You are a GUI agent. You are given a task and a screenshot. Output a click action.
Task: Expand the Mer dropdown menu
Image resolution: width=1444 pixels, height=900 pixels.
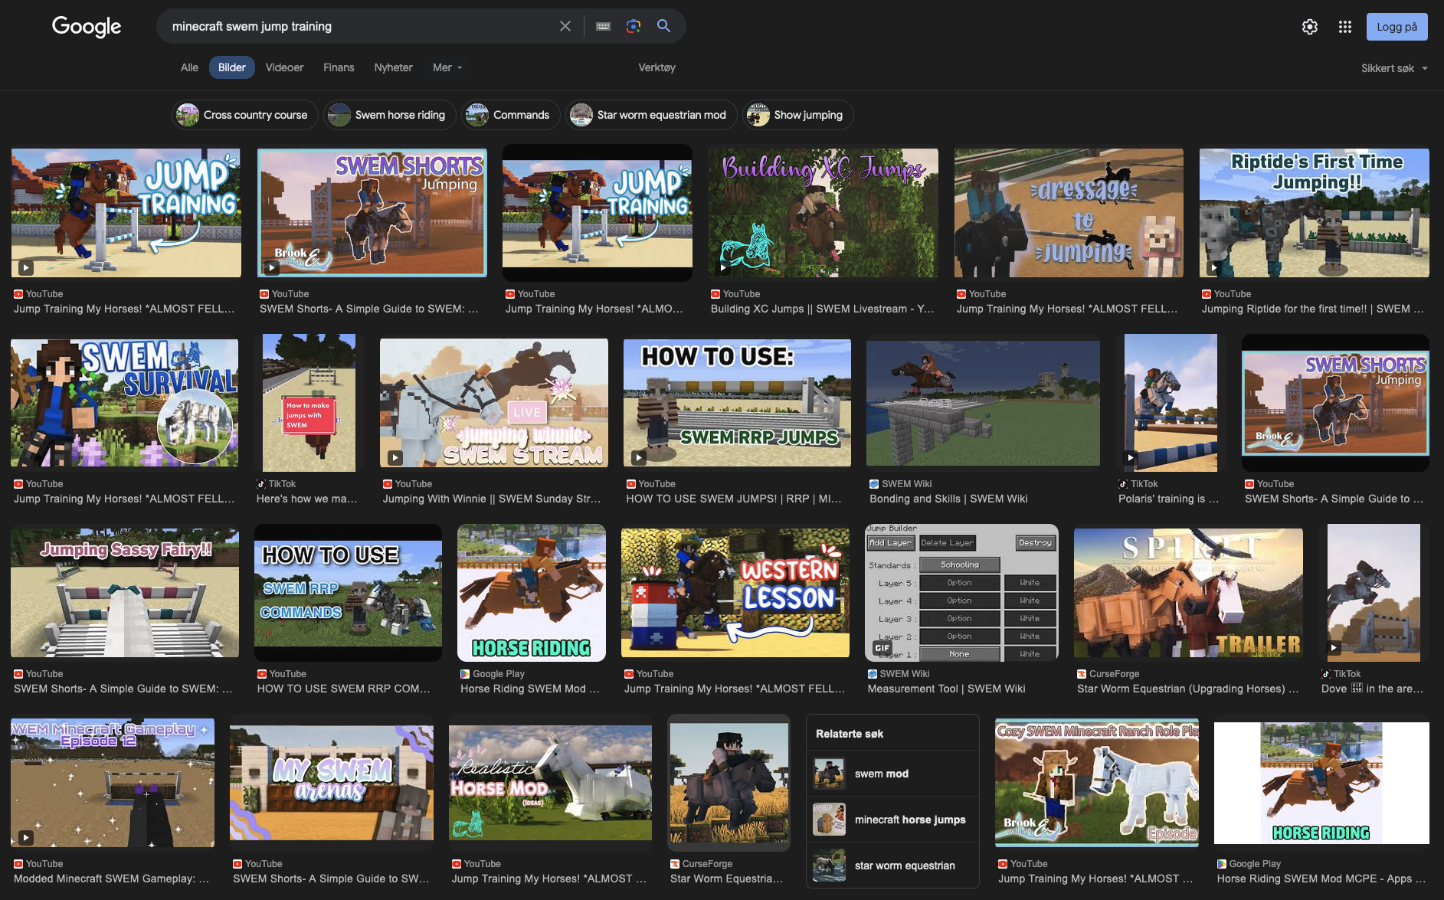pyautogui.click(x=447, y=67)
